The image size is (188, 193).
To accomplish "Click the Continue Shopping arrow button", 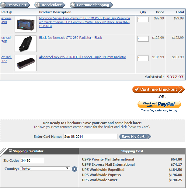I will pyautogui.click(x=91, y=5).
